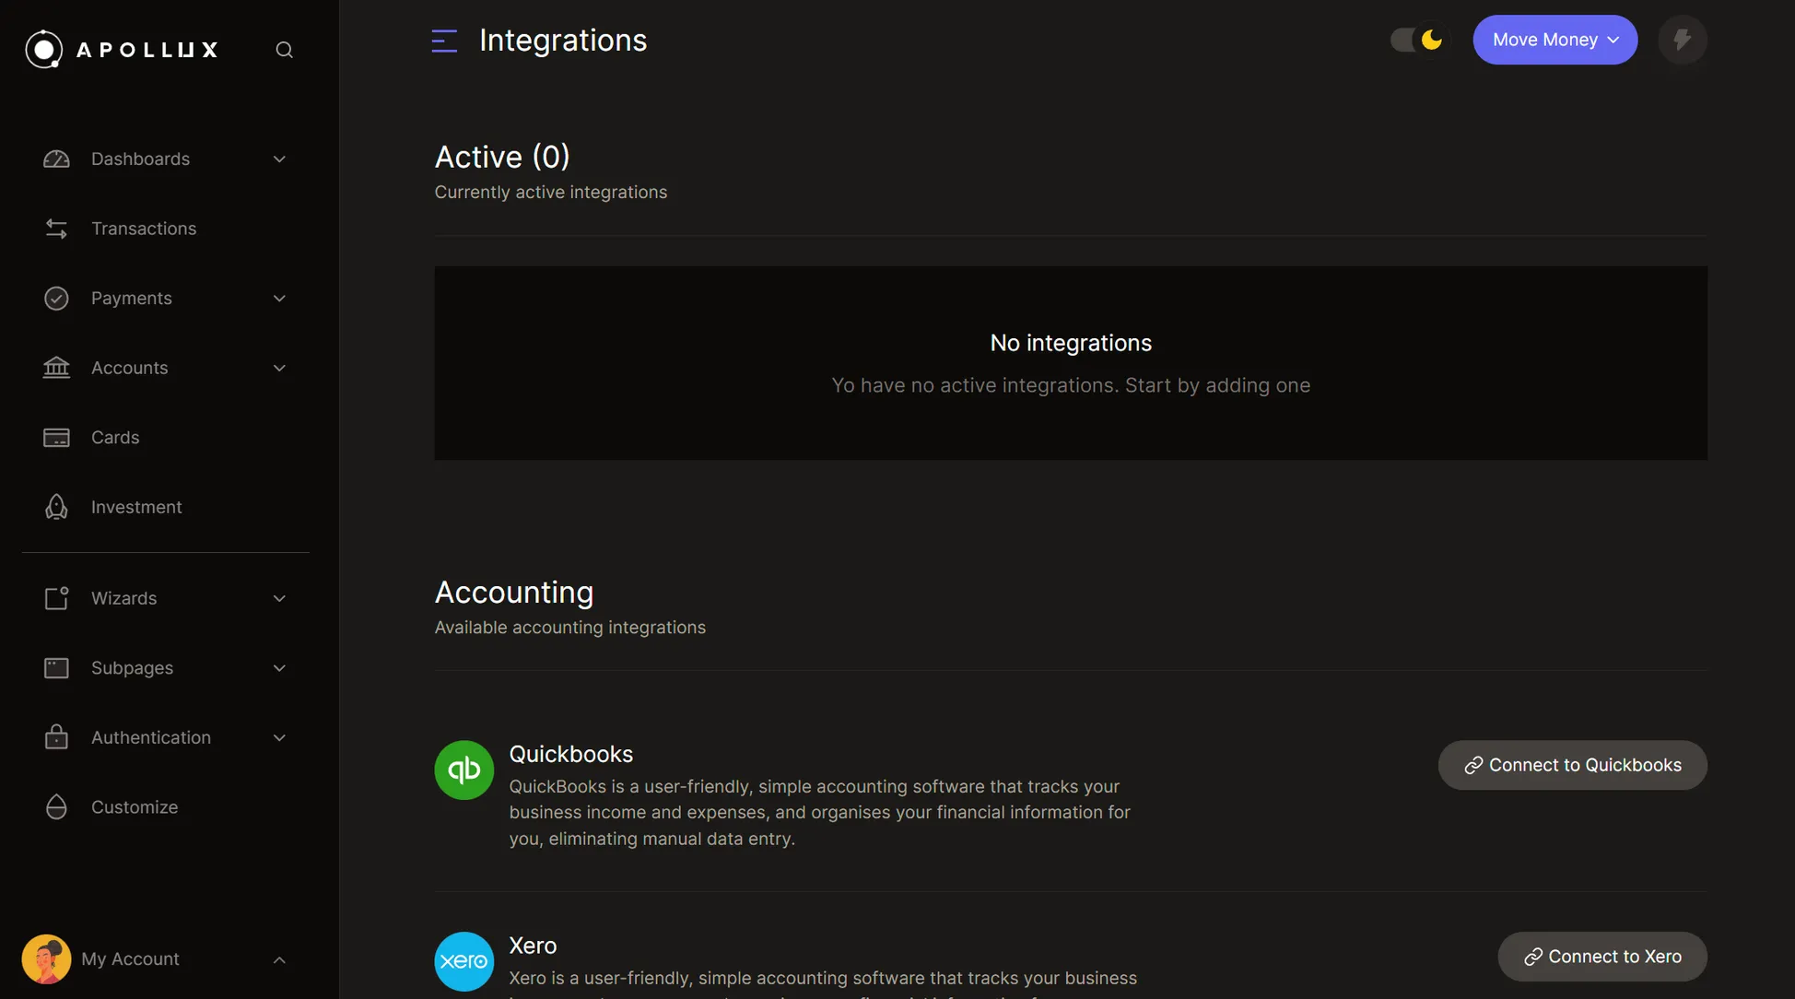Click the Xero blue logo
This screenshot has width=1795, height=999.
(464, 961)
